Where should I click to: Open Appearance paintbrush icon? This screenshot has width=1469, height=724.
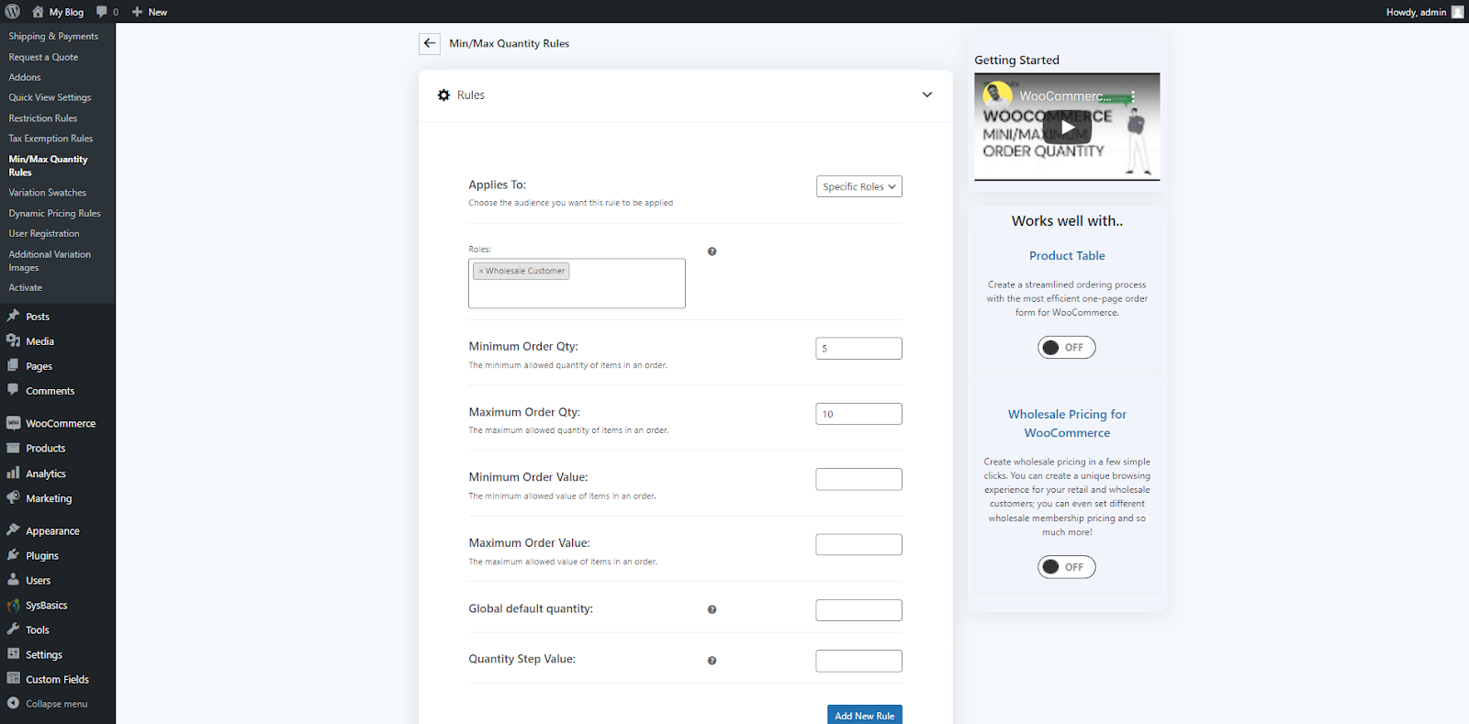click(x=13, y=530)
